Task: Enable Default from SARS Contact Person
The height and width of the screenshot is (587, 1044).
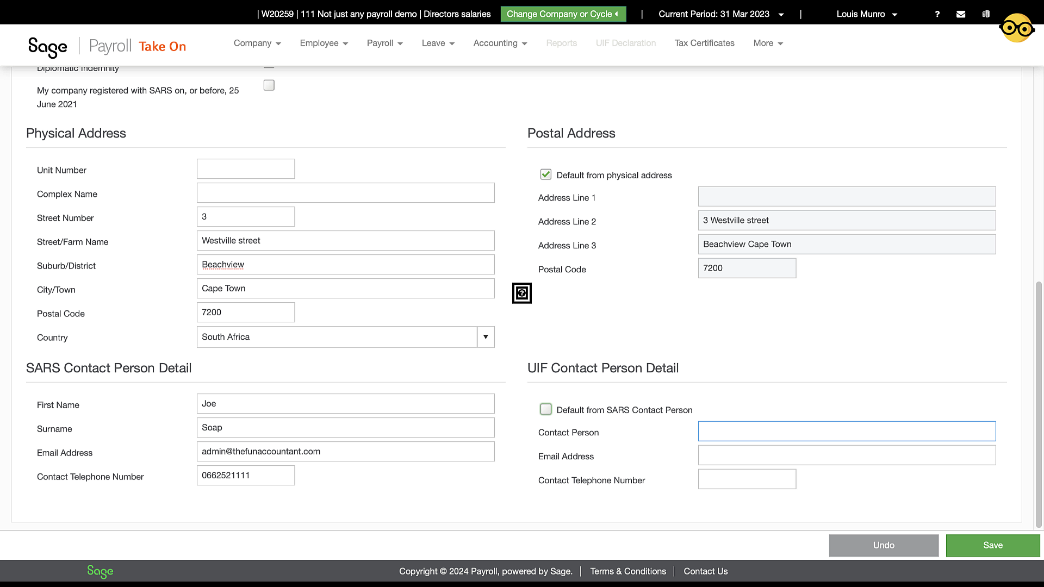Action: click(546, 409)
